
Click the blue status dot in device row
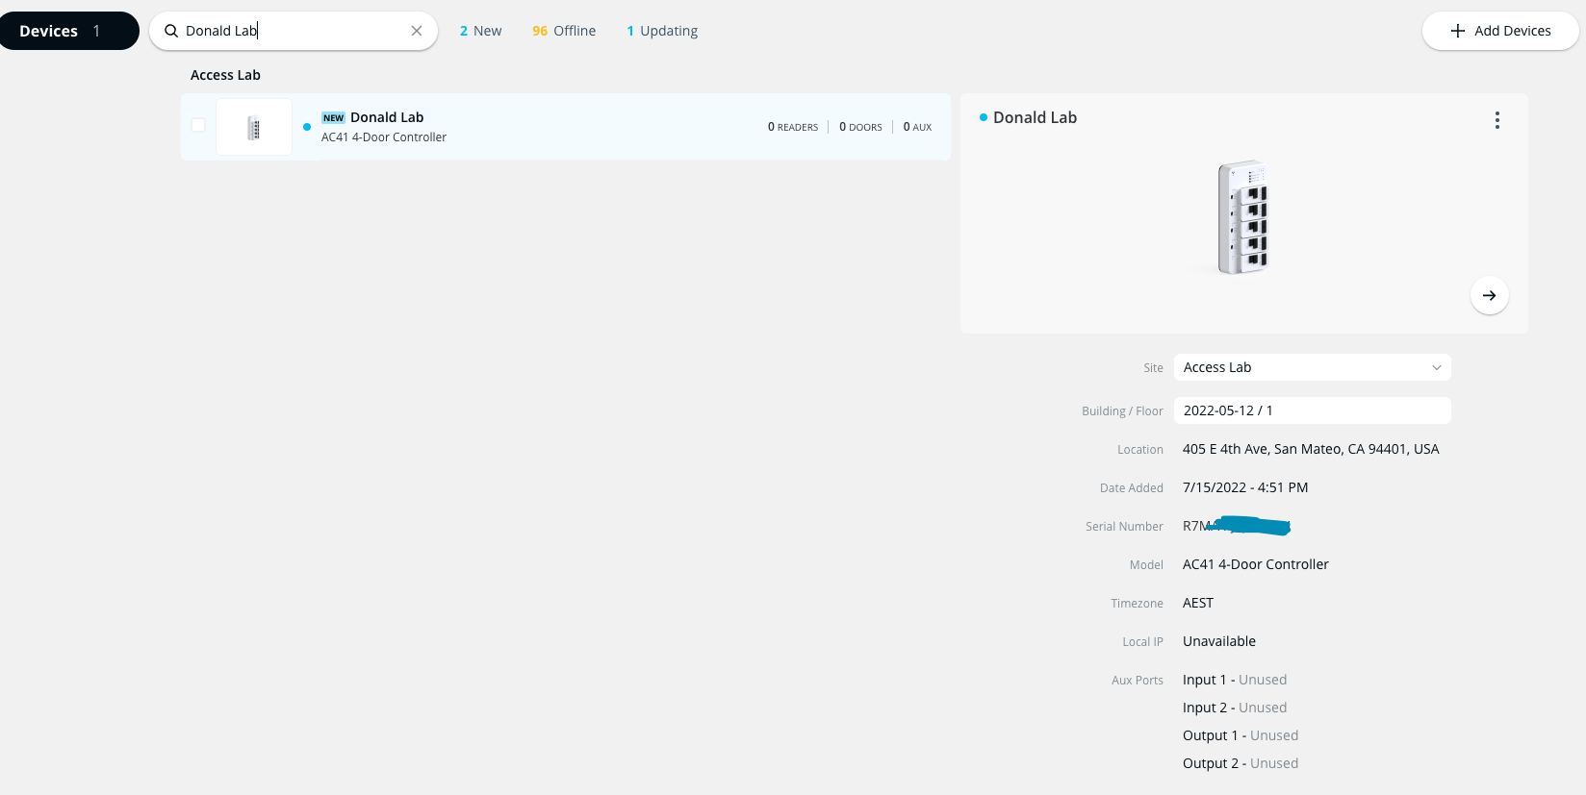(307, 127)
